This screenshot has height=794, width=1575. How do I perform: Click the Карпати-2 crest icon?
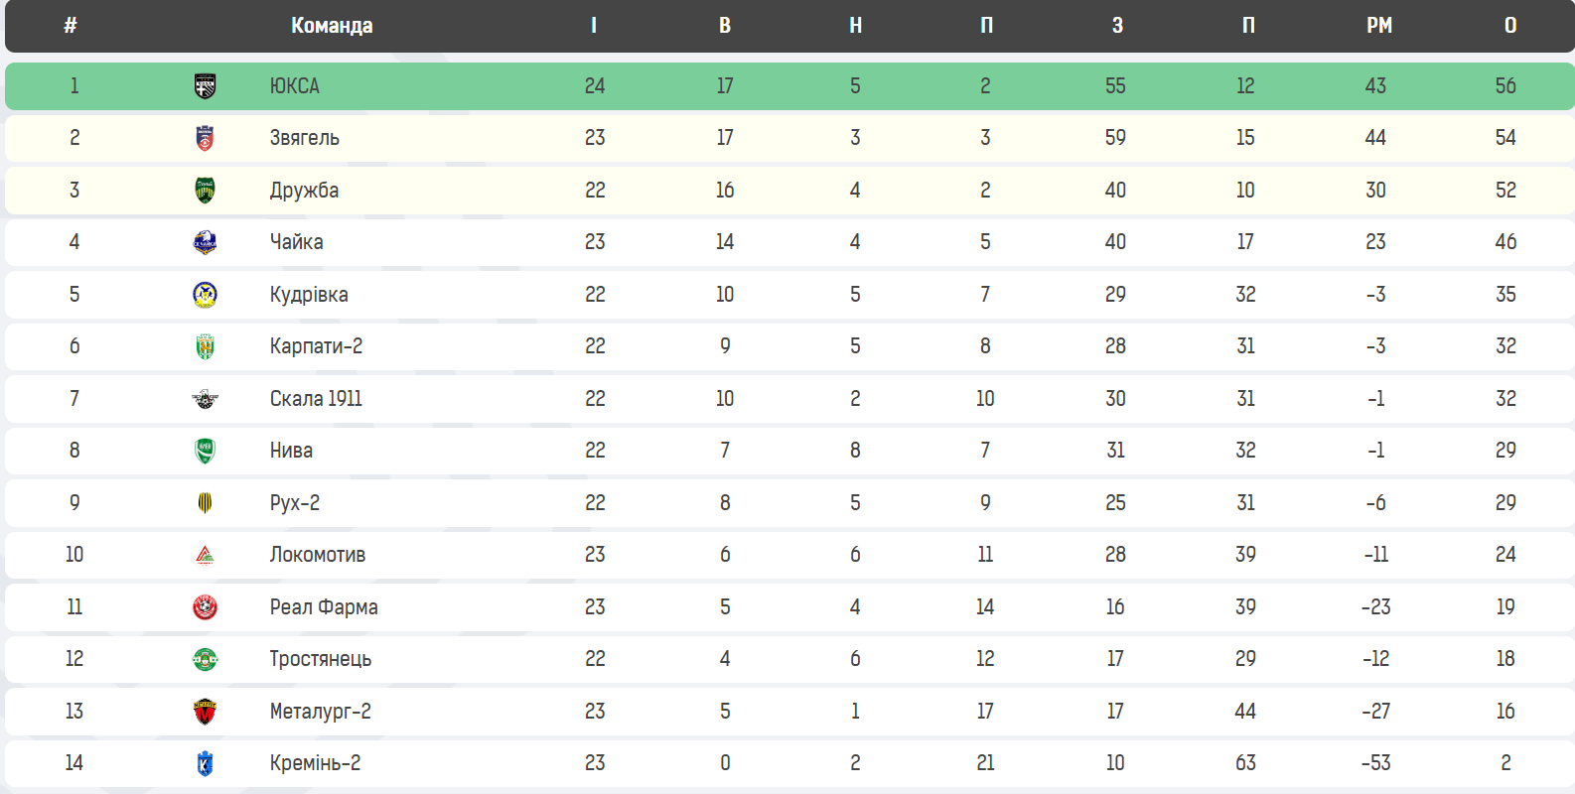205,346
